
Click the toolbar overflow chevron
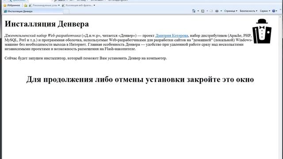[281, 10]
